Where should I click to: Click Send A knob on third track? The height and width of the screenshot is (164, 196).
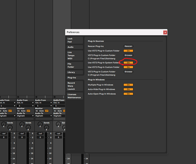click(40, 124)
